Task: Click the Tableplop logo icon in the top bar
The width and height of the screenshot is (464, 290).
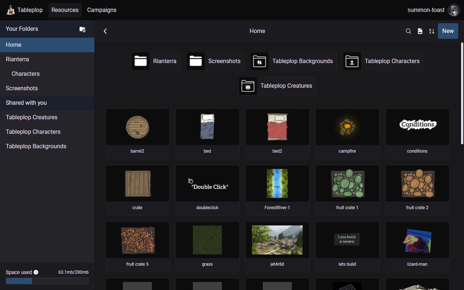Action: tap(10, 10)
